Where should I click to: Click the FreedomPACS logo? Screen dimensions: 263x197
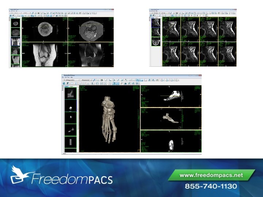(61, 175)
